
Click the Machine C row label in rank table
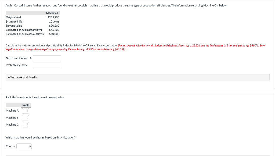[12, 124]
